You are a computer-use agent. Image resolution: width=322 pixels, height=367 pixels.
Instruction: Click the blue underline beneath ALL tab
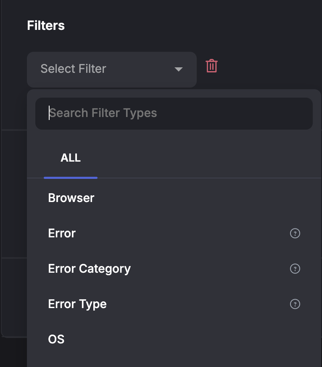[71, 178]
